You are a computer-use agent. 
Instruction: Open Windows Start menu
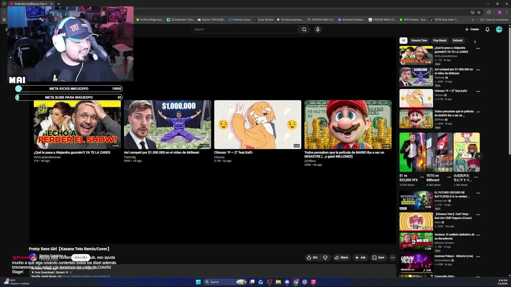198,282
